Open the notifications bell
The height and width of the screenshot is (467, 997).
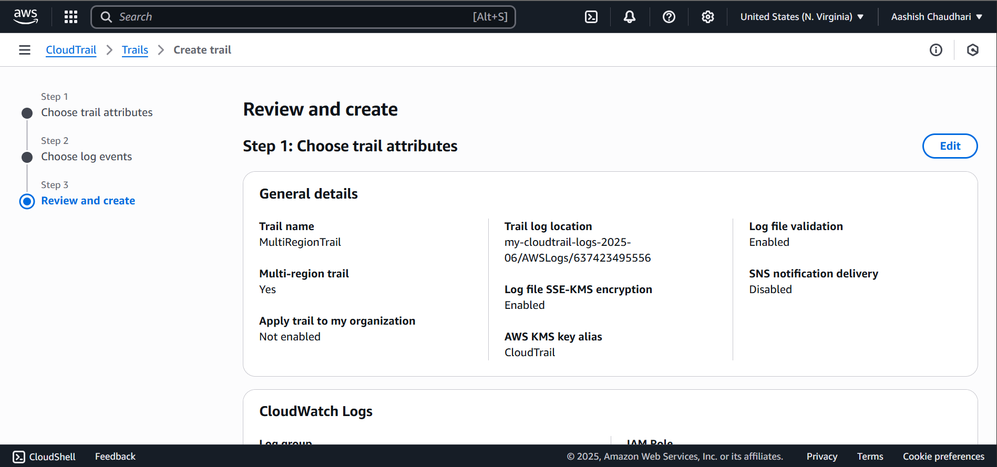[x=630, y=17]
